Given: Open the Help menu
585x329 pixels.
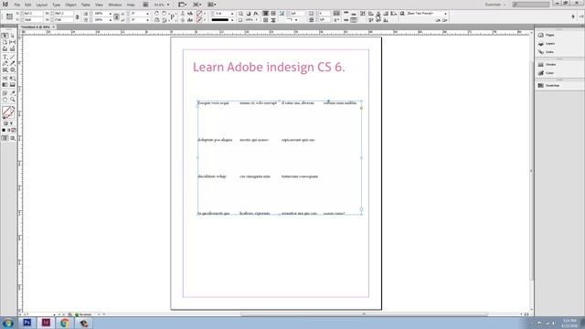Looking at the screenshot, I should coord(131,5).
